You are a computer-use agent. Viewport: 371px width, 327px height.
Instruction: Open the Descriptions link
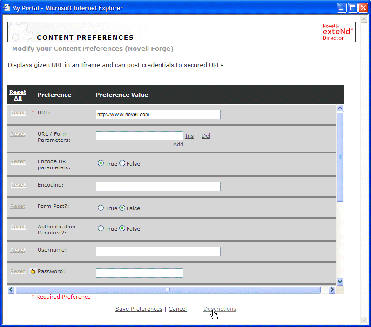click(x=220, y=309)
